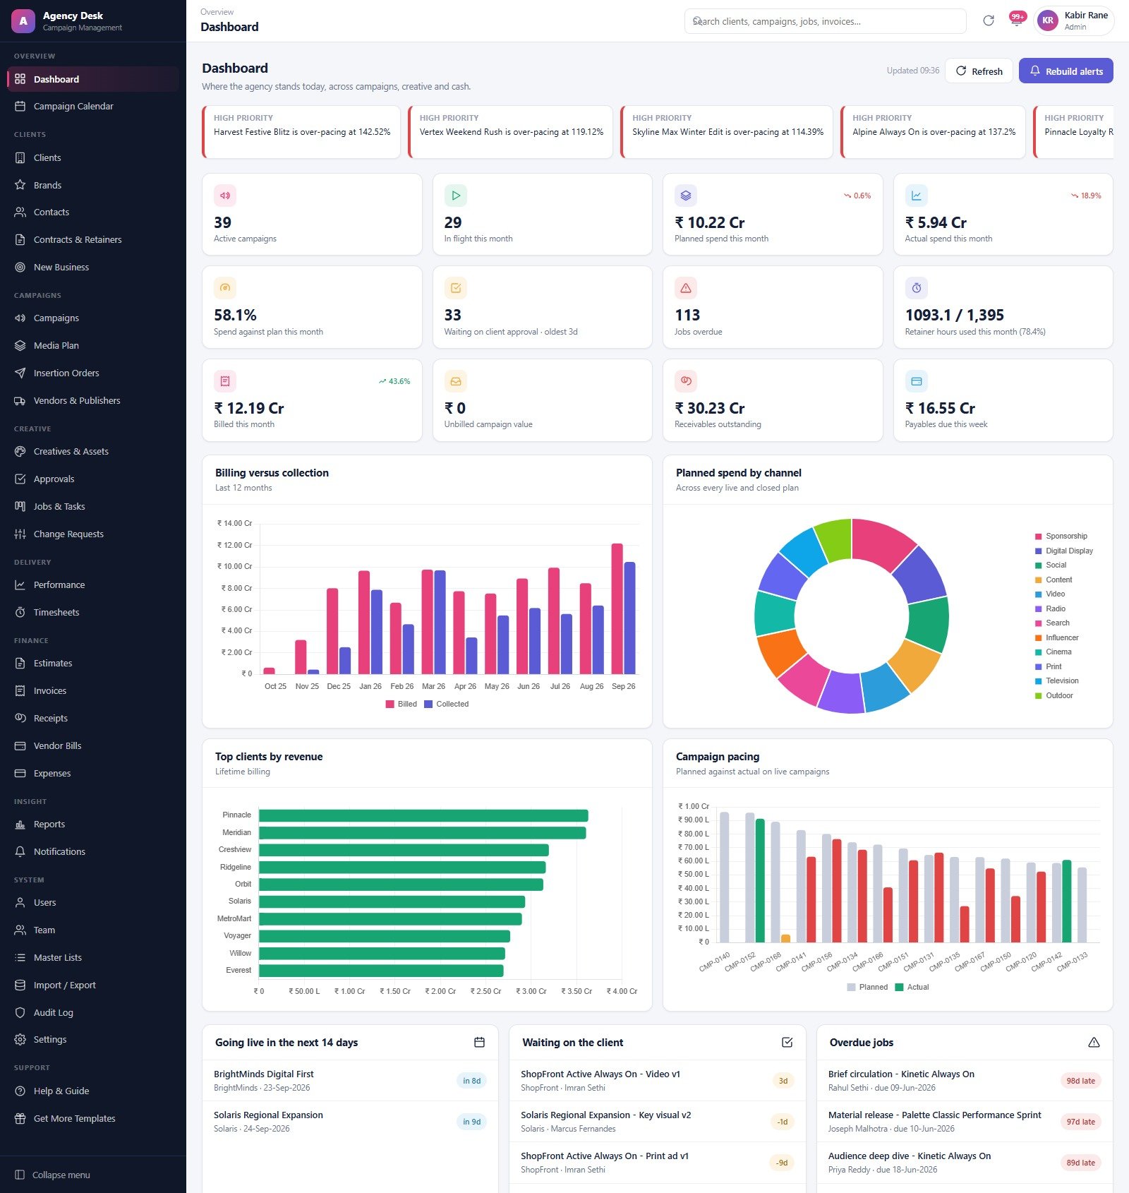
Task: Open Kabir Rane profile menu
Action: [x=1073, y=20]
